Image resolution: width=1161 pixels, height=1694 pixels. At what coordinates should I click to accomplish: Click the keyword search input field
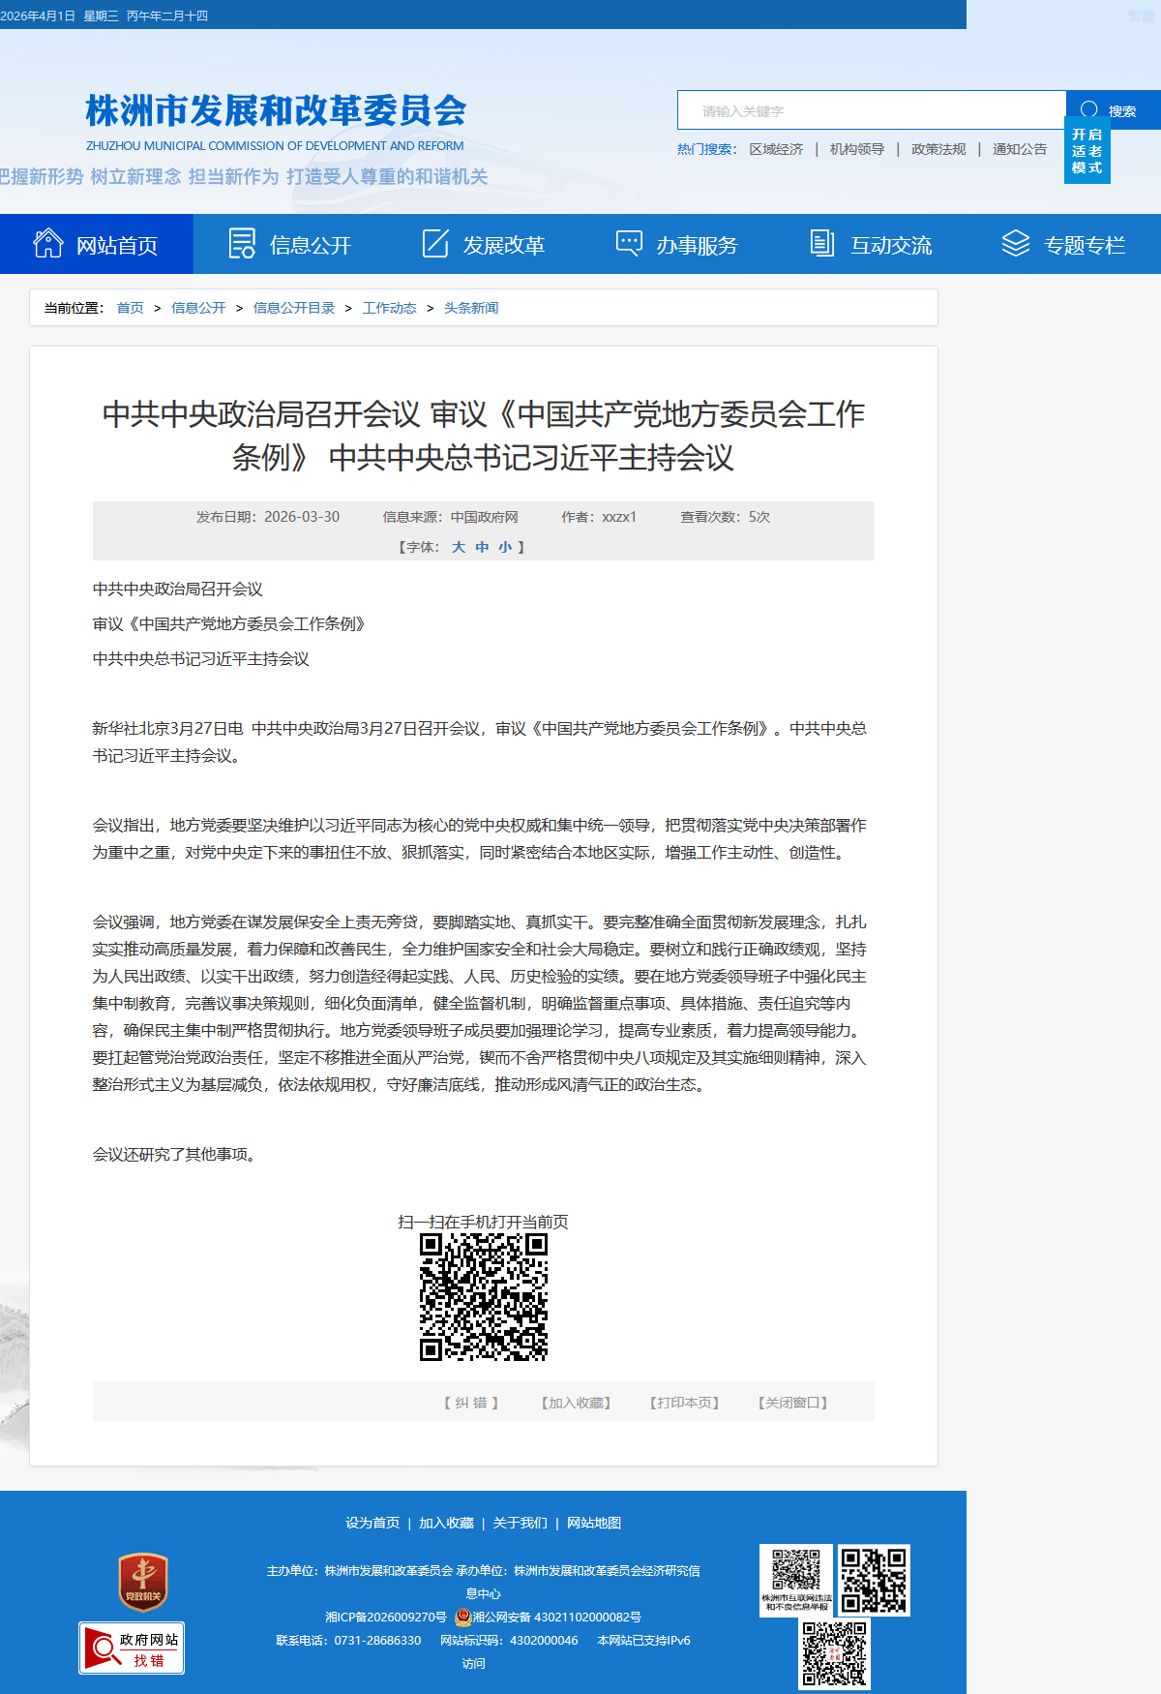point(871,111)
